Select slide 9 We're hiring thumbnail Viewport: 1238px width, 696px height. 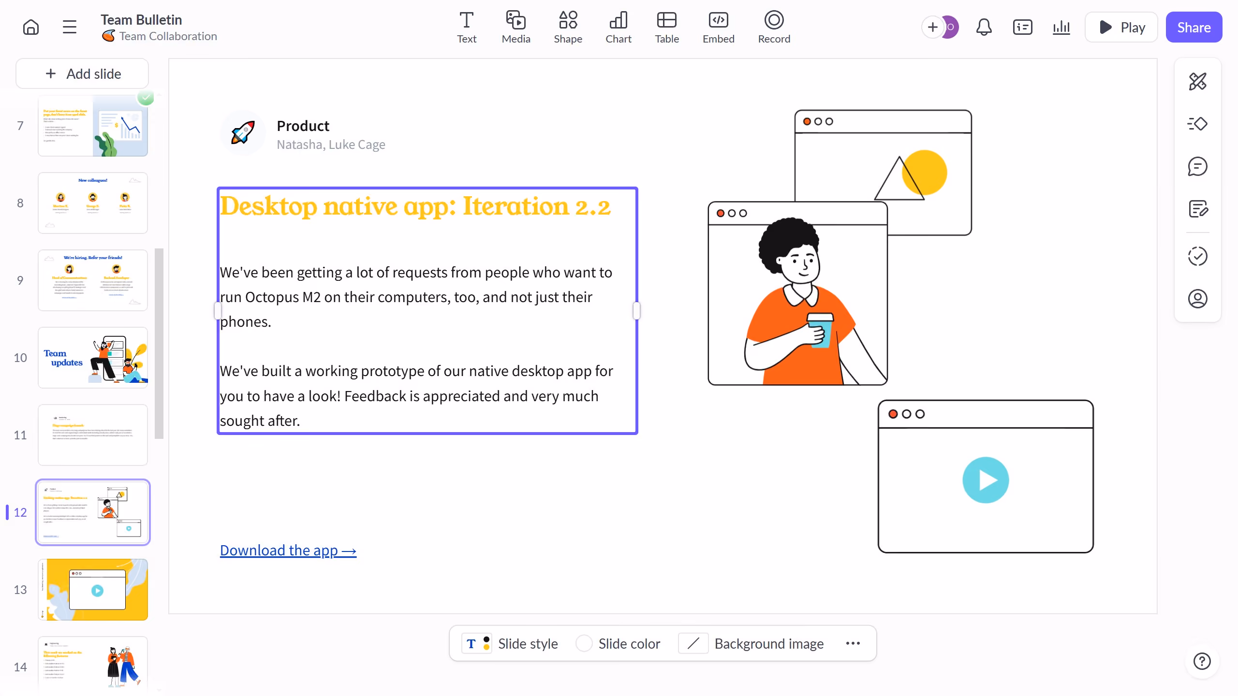93,280
